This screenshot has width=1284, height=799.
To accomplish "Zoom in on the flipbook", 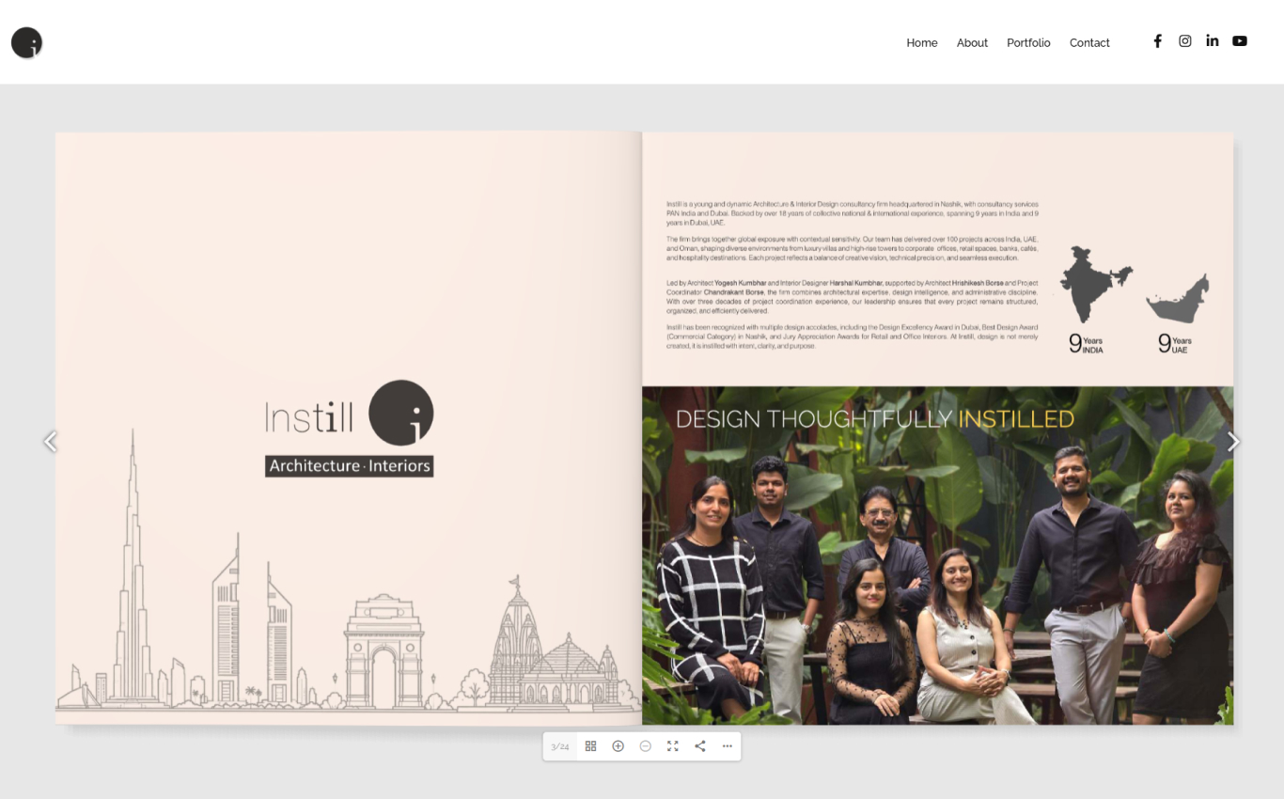I will point(618,746).
